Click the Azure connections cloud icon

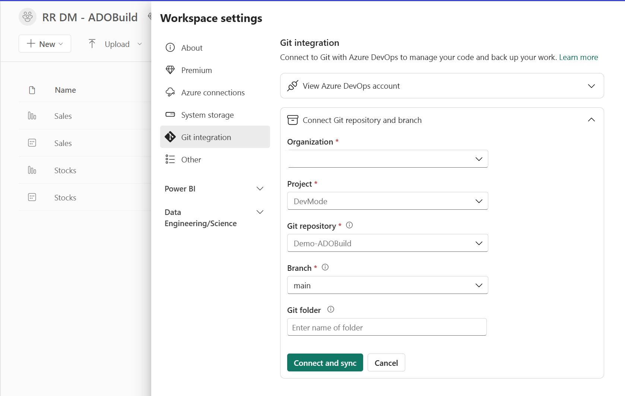tap(170, 92)
